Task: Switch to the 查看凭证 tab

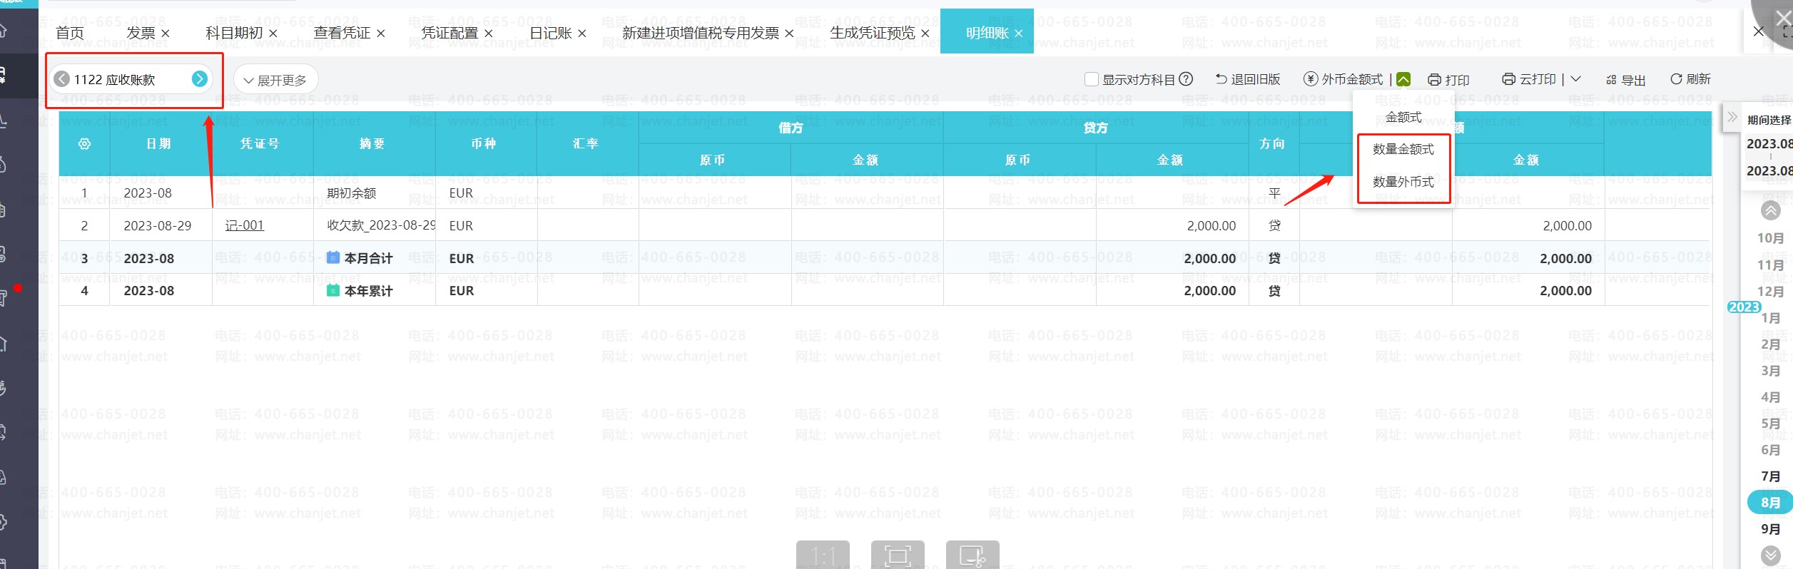Action: [342, 33]
